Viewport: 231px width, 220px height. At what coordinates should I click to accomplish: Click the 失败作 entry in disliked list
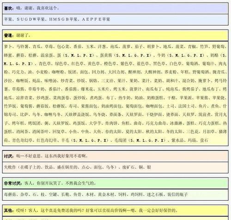pyautogui.click(x=10, y=167)
